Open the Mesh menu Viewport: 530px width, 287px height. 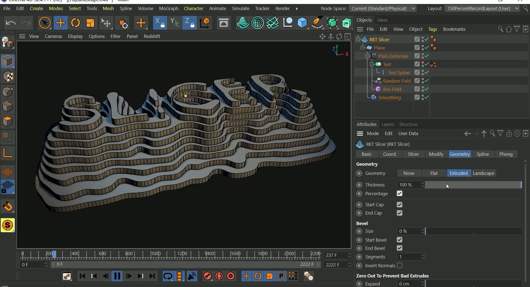click(x=108, y=8)
